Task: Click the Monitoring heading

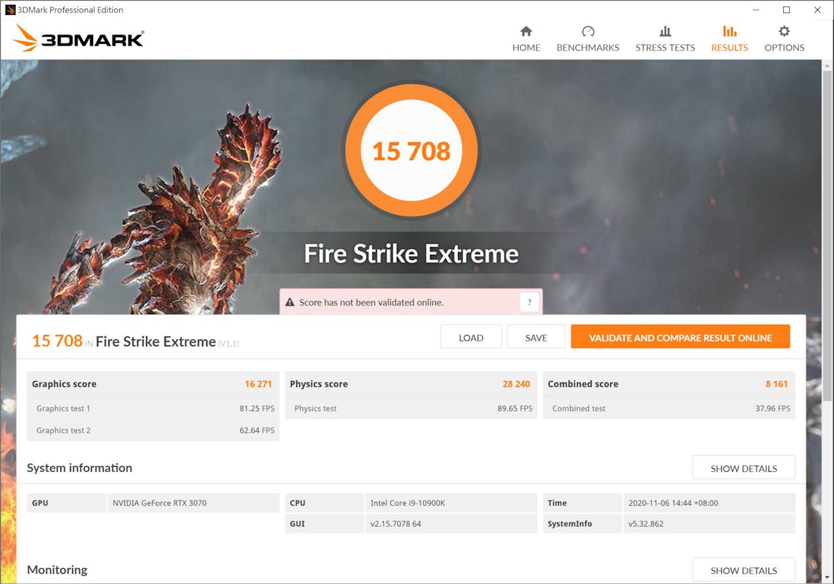Action: 57,570
